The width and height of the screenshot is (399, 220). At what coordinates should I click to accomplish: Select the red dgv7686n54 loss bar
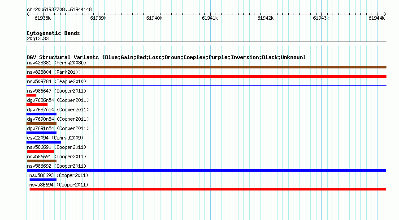click(x=37, y=105)
